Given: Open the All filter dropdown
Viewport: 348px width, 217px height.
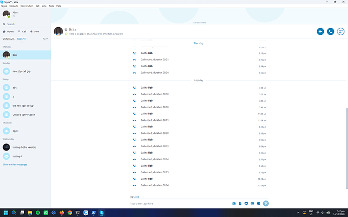Looking at the screenshot, I should click(45, 39).
